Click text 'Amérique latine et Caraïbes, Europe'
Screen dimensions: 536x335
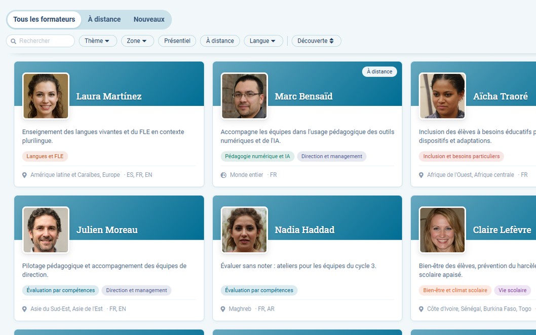coord(75,175)
